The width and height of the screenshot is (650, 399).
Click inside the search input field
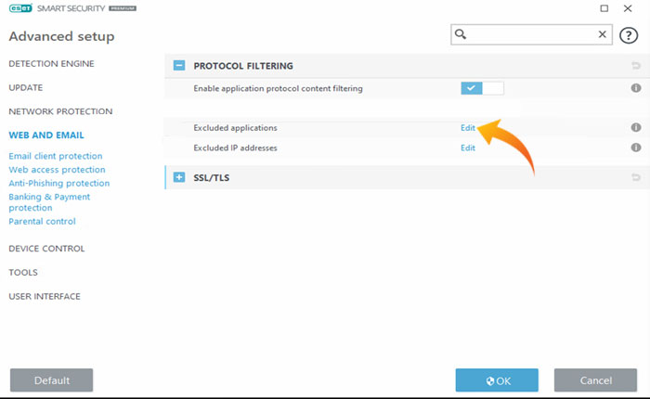529,34
